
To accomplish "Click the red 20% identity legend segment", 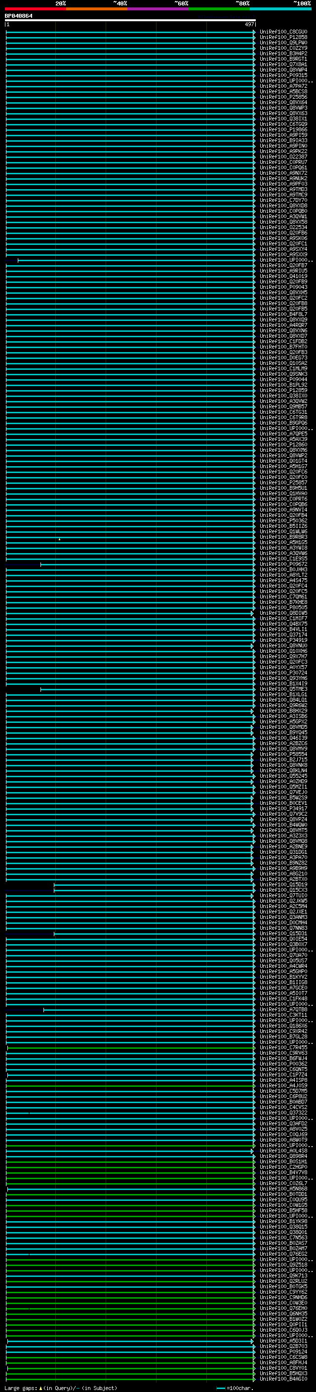I will [36, 9].
